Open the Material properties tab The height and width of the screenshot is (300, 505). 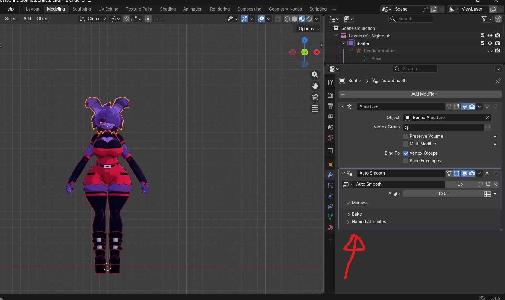pyautogui.click(x=330, y=228)
